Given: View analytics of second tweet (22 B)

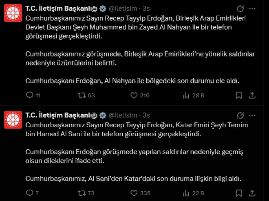Looking at the screenshot, I should click(x=187, y=193).
